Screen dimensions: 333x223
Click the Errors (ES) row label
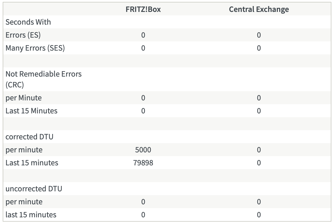click(23, 35)
